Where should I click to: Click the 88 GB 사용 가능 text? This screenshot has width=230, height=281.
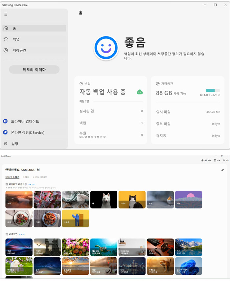pyautogui.click(x=171, y=93)
